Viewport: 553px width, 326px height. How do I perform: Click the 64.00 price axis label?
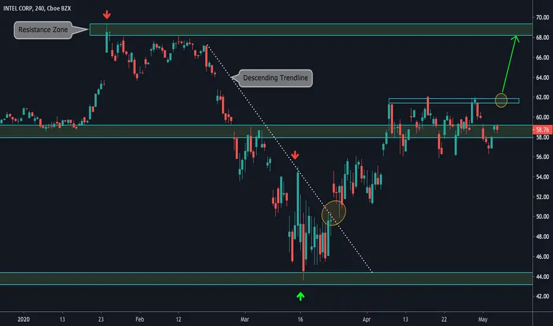coord(542,78)
